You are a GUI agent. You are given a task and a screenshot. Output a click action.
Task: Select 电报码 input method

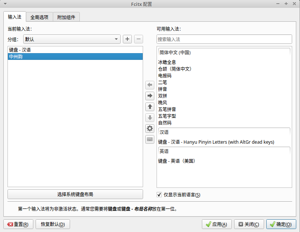click(x=224, y=76)
